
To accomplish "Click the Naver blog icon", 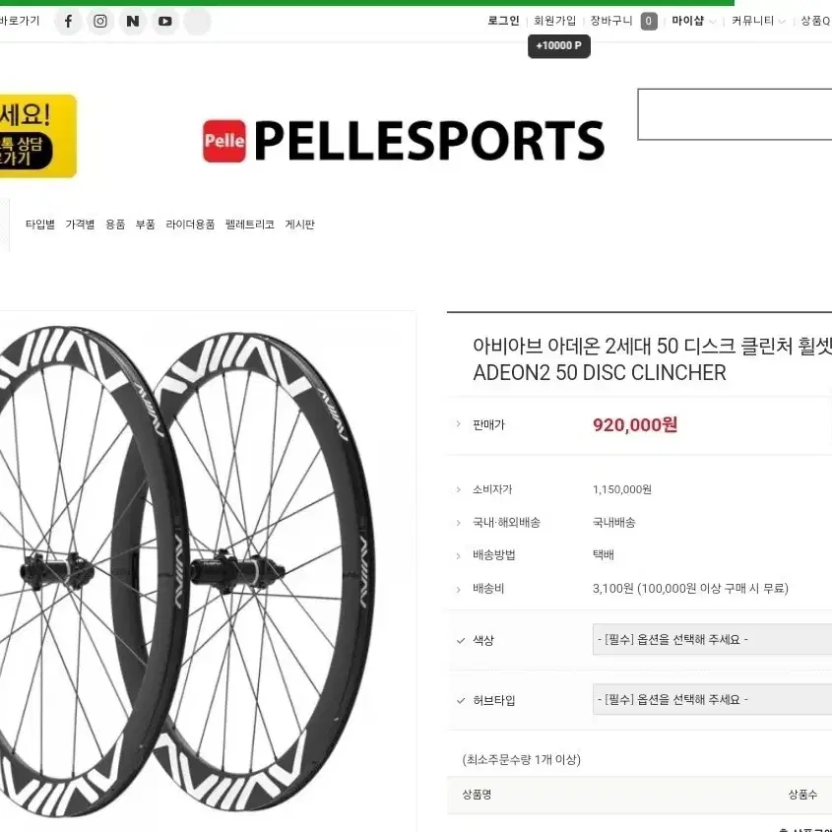I will [x=133, y=21].
